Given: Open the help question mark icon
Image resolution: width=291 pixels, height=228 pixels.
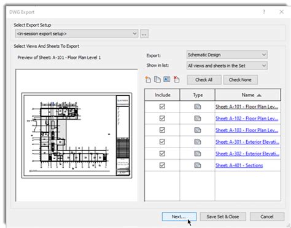Looking at the screenshot, I should click(264, 12).
